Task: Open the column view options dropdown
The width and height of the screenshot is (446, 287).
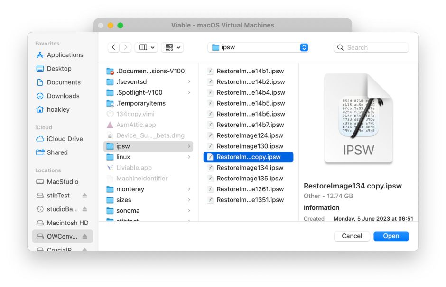Action: pyautogui.click(x=146, y=47)
